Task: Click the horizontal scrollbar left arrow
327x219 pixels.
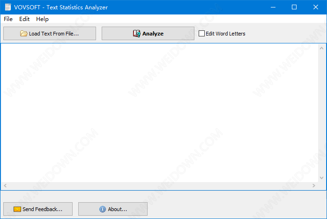Action: point(5,185)
